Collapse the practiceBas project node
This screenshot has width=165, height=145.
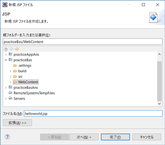click(6, 60)
